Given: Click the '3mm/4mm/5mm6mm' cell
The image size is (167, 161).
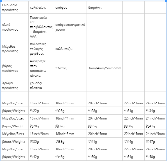Looking at the screenshot, I should point(105,68).
